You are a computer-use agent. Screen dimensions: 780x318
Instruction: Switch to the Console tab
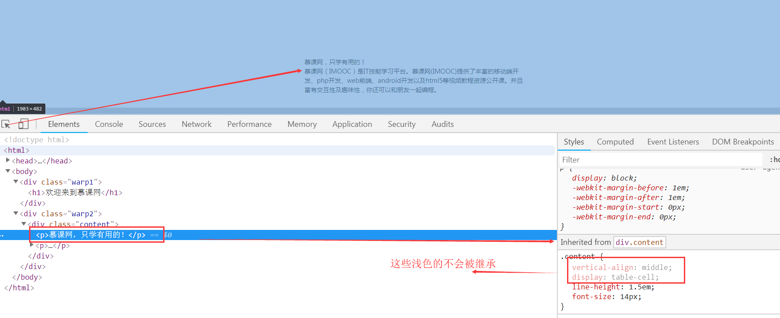point(109,124)
